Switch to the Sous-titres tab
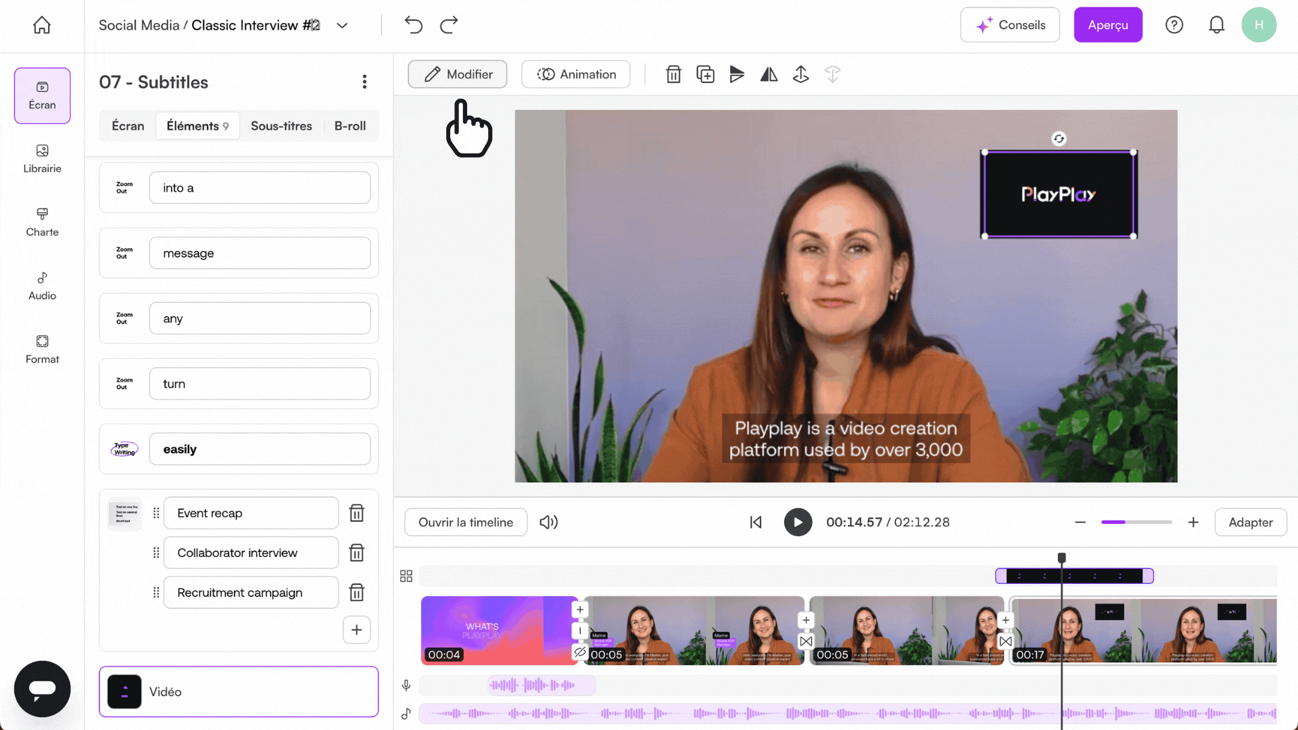The width and height of the screenshot is (1298, 730). click(x=281, y=126)
